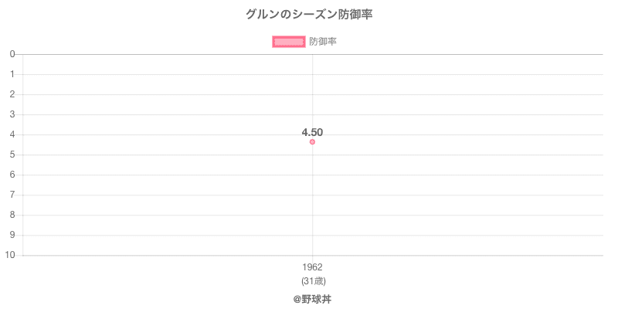Click the y-axis tick label 1
The width and height of the screenshot is (618, 309).
pos(13,74)
